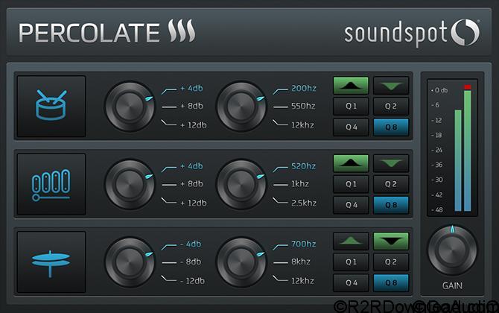The width and height of the screenshot is (499, 313).
Task: Choose 1khz on xylophone band
Action: click(300, 184)
